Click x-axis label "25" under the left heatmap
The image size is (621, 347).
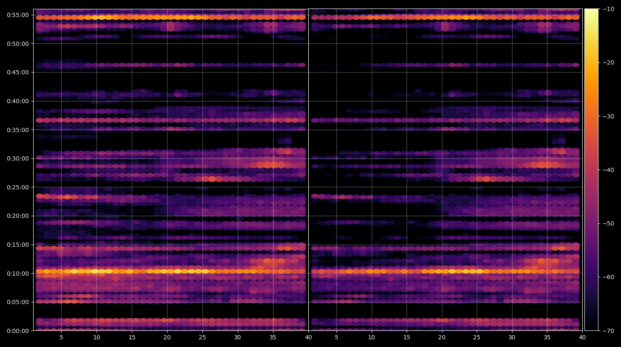tap(202, 338)
